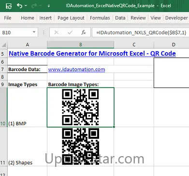Click the Select All corner triangle
The image size is (189, 176).
point(4,45)
